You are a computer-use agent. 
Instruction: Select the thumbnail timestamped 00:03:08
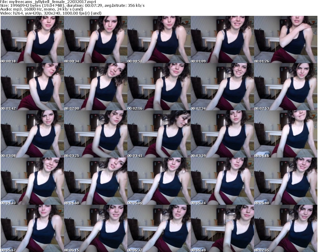(32, 134)
